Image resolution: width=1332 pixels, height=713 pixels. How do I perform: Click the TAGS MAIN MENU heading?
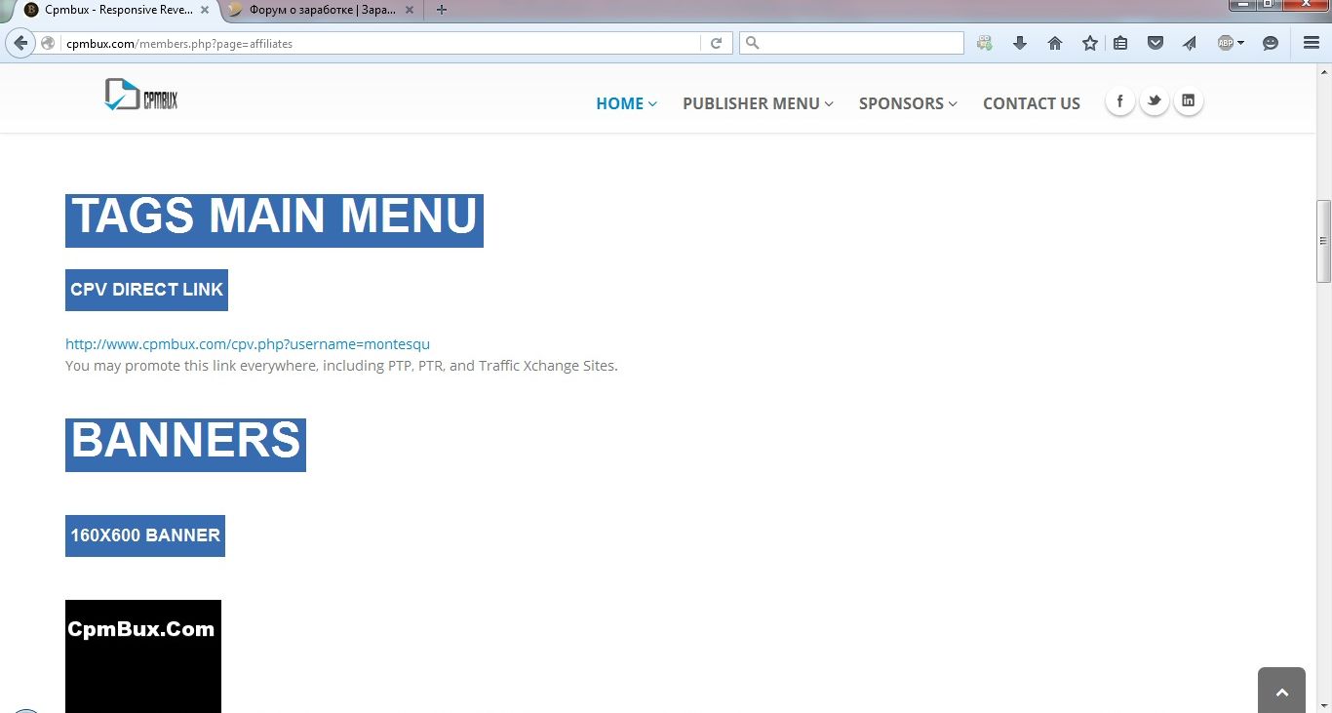(274, 219)
